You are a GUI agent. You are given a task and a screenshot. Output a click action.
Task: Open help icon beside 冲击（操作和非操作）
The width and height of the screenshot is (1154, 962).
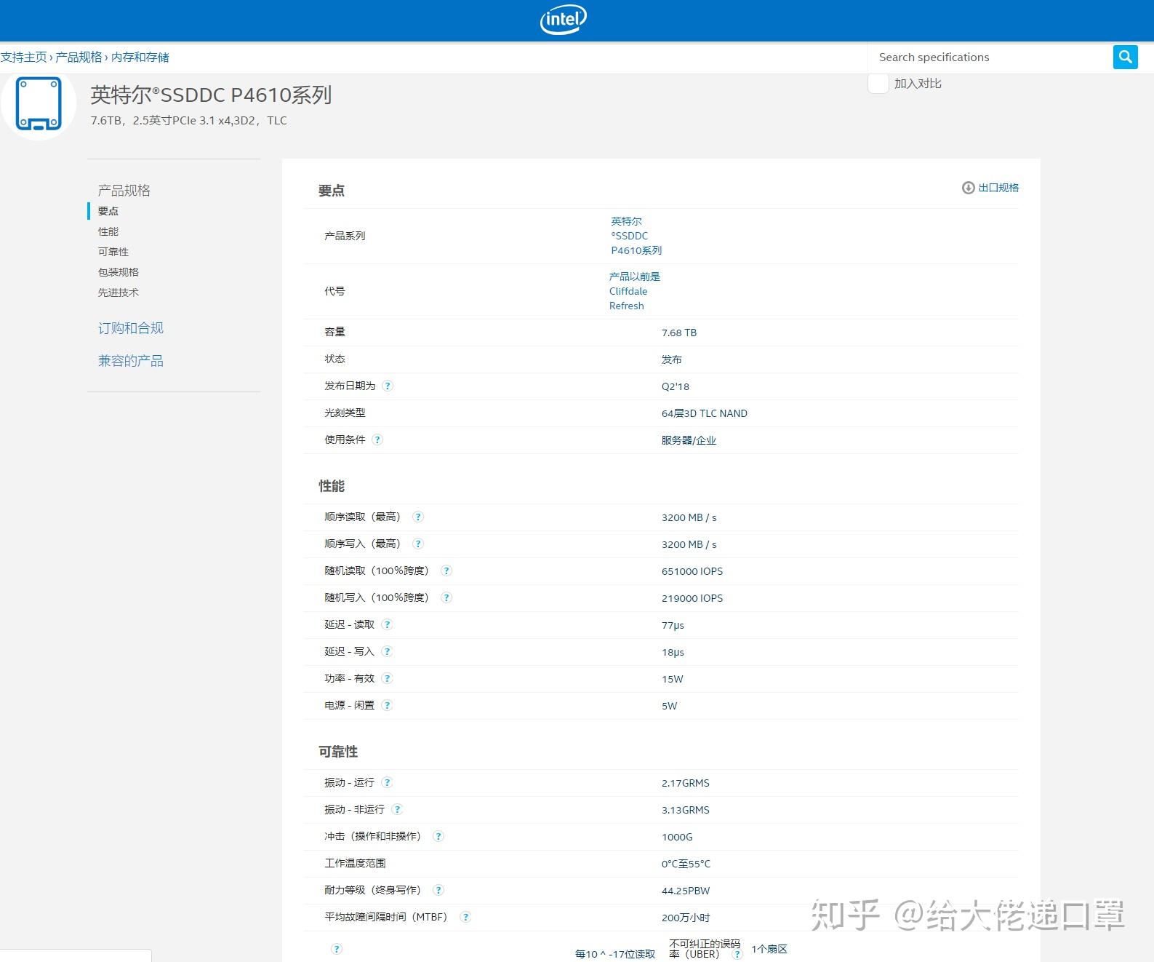pos(438,836)
